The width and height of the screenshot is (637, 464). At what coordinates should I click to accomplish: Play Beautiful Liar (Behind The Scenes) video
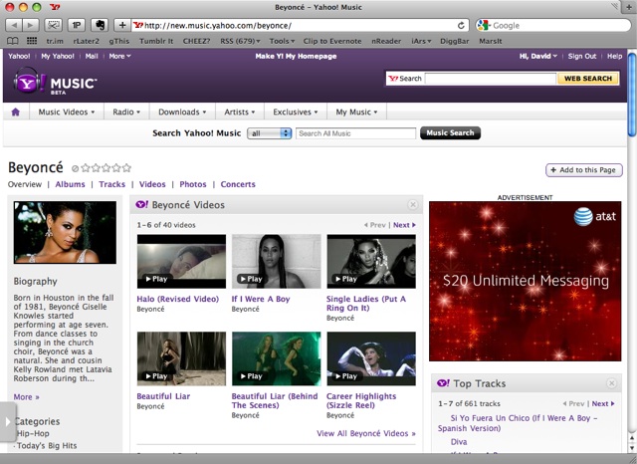click(x=277, y=358)
